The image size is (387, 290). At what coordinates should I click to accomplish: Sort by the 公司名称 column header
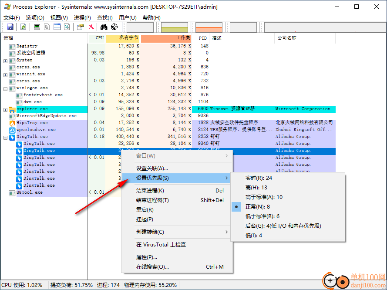[x=305, y=38]
